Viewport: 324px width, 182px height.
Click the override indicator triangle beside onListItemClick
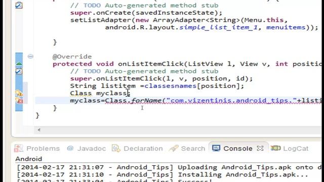tap(19, 64)
